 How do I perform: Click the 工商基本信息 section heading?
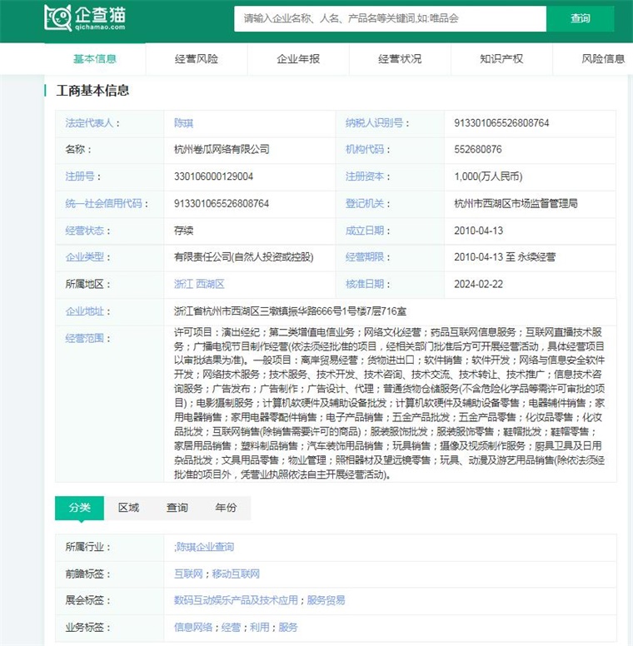click(92, 91)
